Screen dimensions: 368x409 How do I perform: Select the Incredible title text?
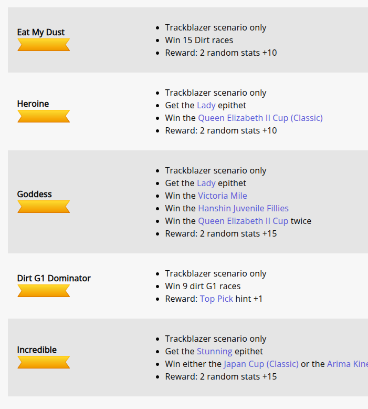tap(37, 350)
